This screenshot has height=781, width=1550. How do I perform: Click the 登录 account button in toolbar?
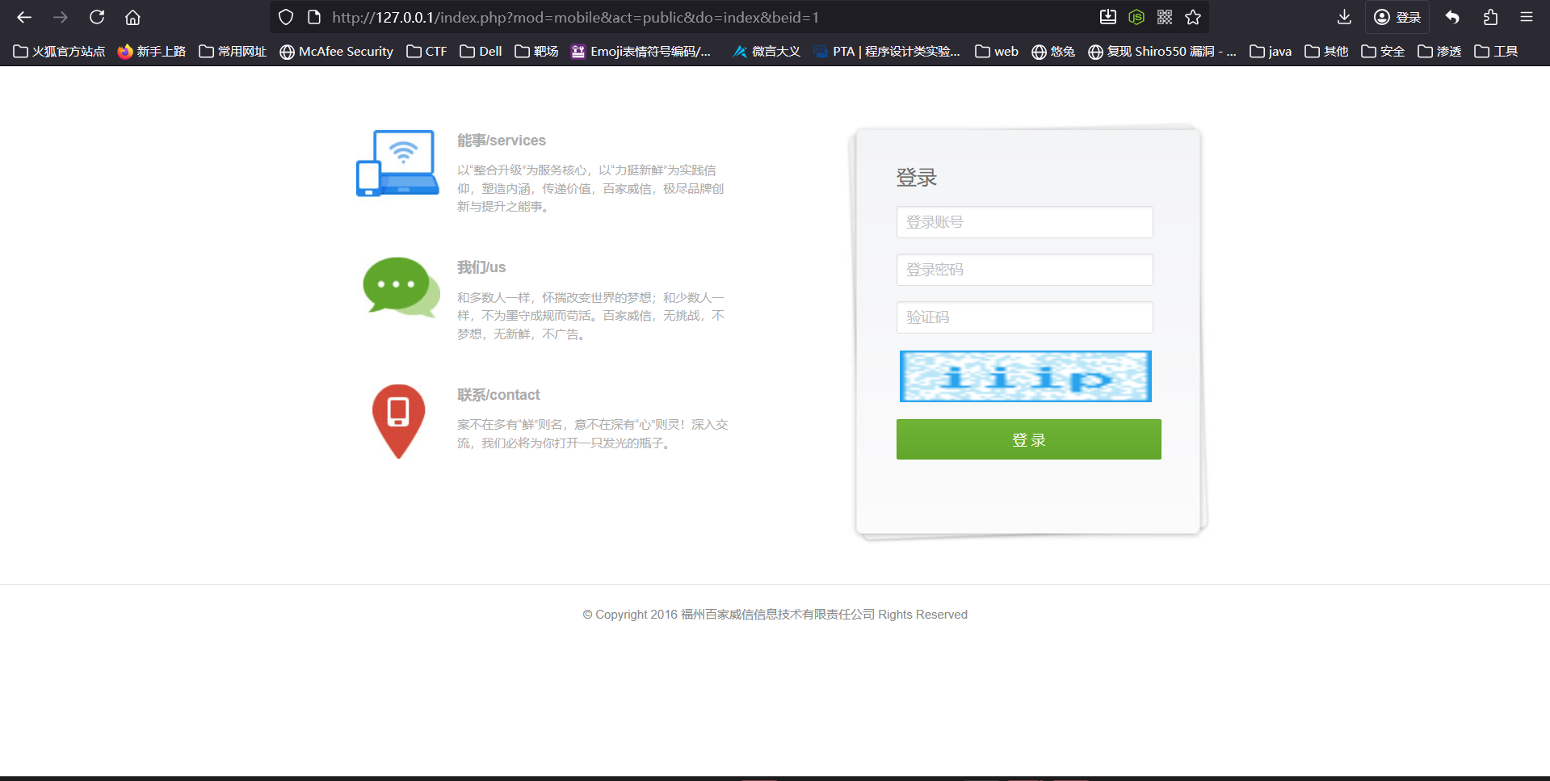click(x=1397, y=17)
